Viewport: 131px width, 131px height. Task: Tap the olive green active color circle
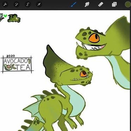(x=128, y=5)
